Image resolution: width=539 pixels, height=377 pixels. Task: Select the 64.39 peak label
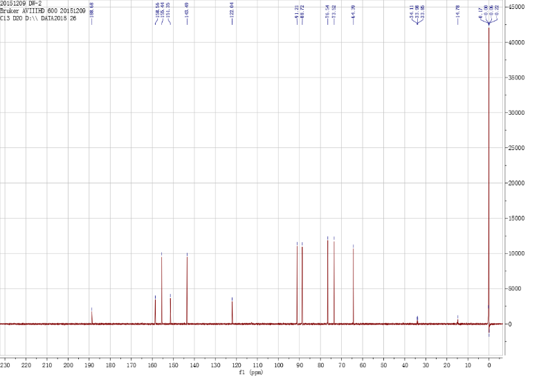[354, 11]
